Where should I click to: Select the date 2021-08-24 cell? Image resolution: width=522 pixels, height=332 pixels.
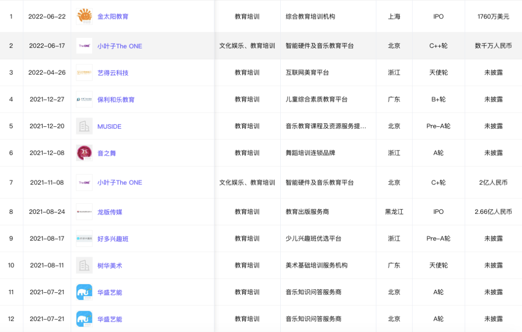pos(47,211)
